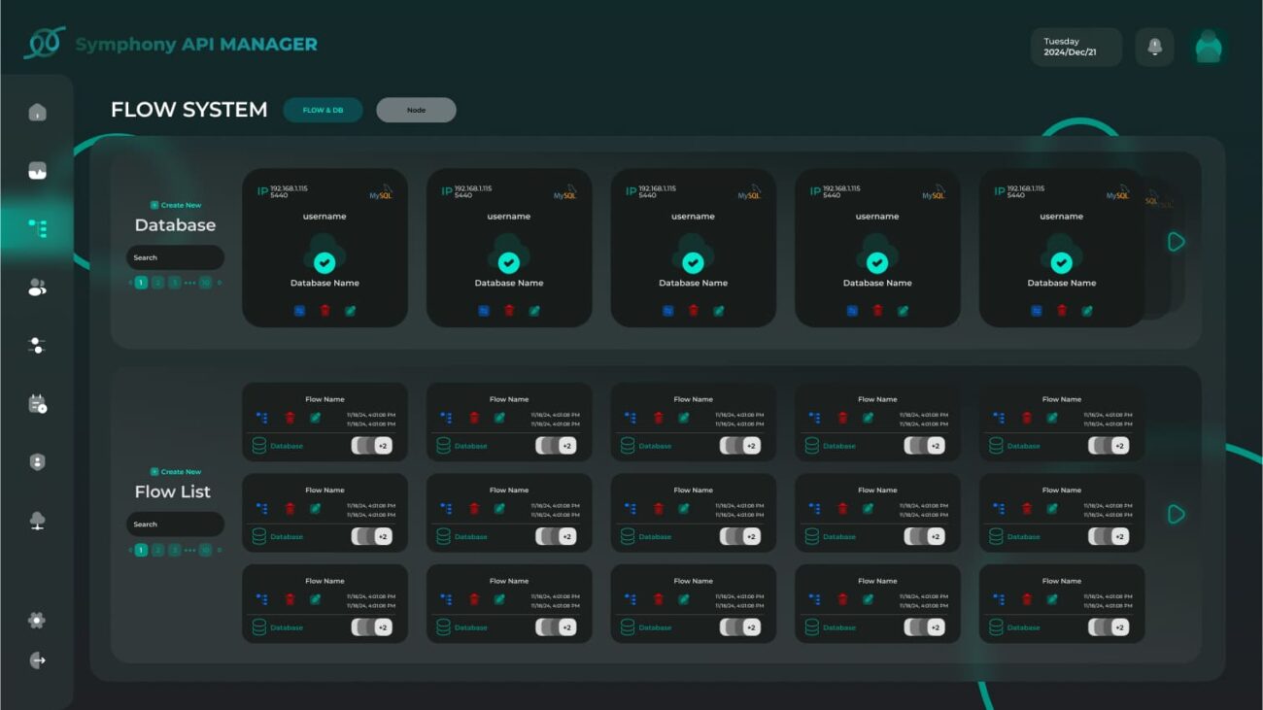Toggle the +2 switch on the first flow card

[371, 446]
